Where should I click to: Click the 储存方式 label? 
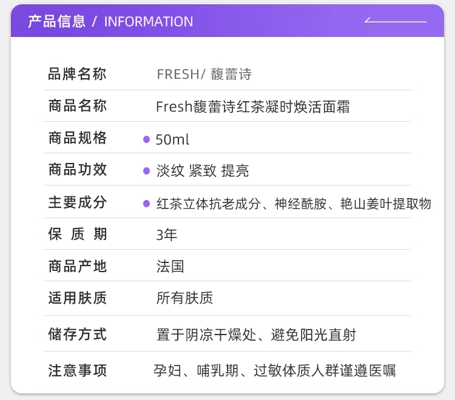pos(77,334)
